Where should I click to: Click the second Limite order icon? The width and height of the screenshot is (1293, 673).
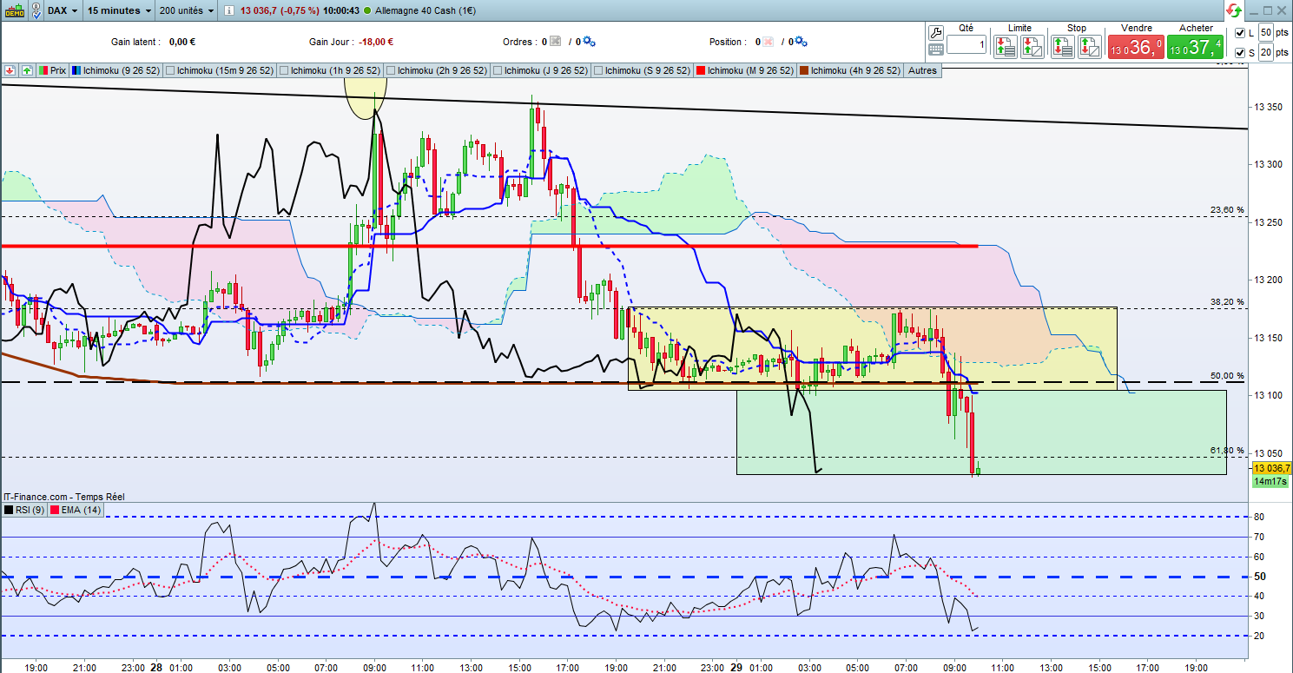(1032, 47)
